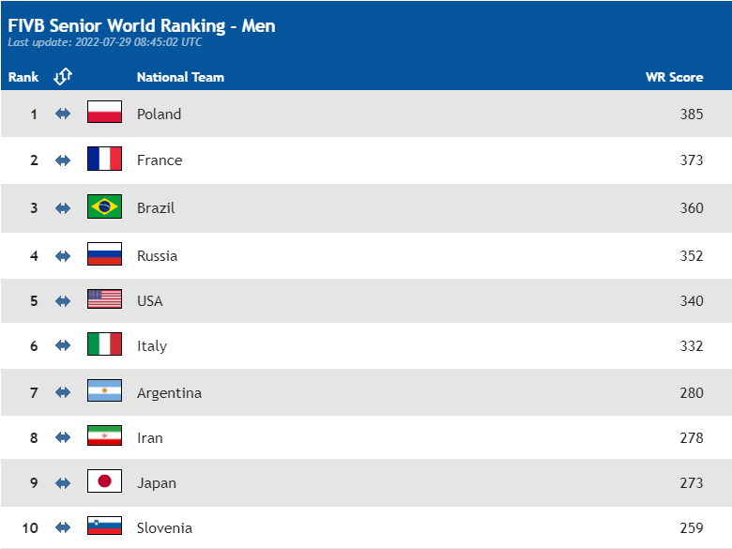Open the Japan team link

[157, 483]
